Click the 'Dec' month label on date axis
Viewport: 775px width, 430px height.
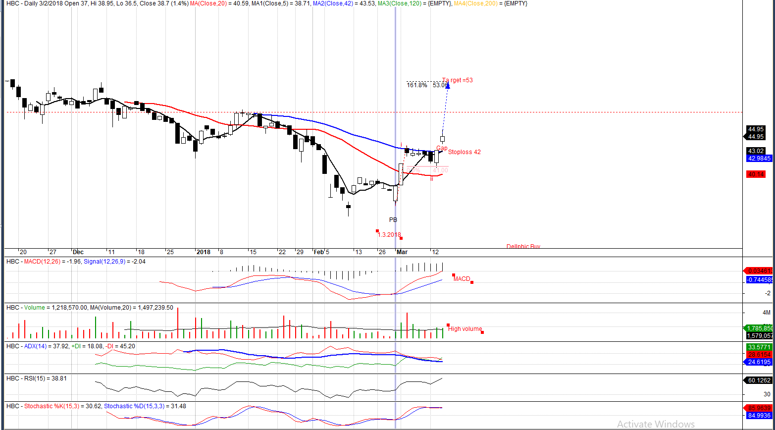[x=78, y=252]
